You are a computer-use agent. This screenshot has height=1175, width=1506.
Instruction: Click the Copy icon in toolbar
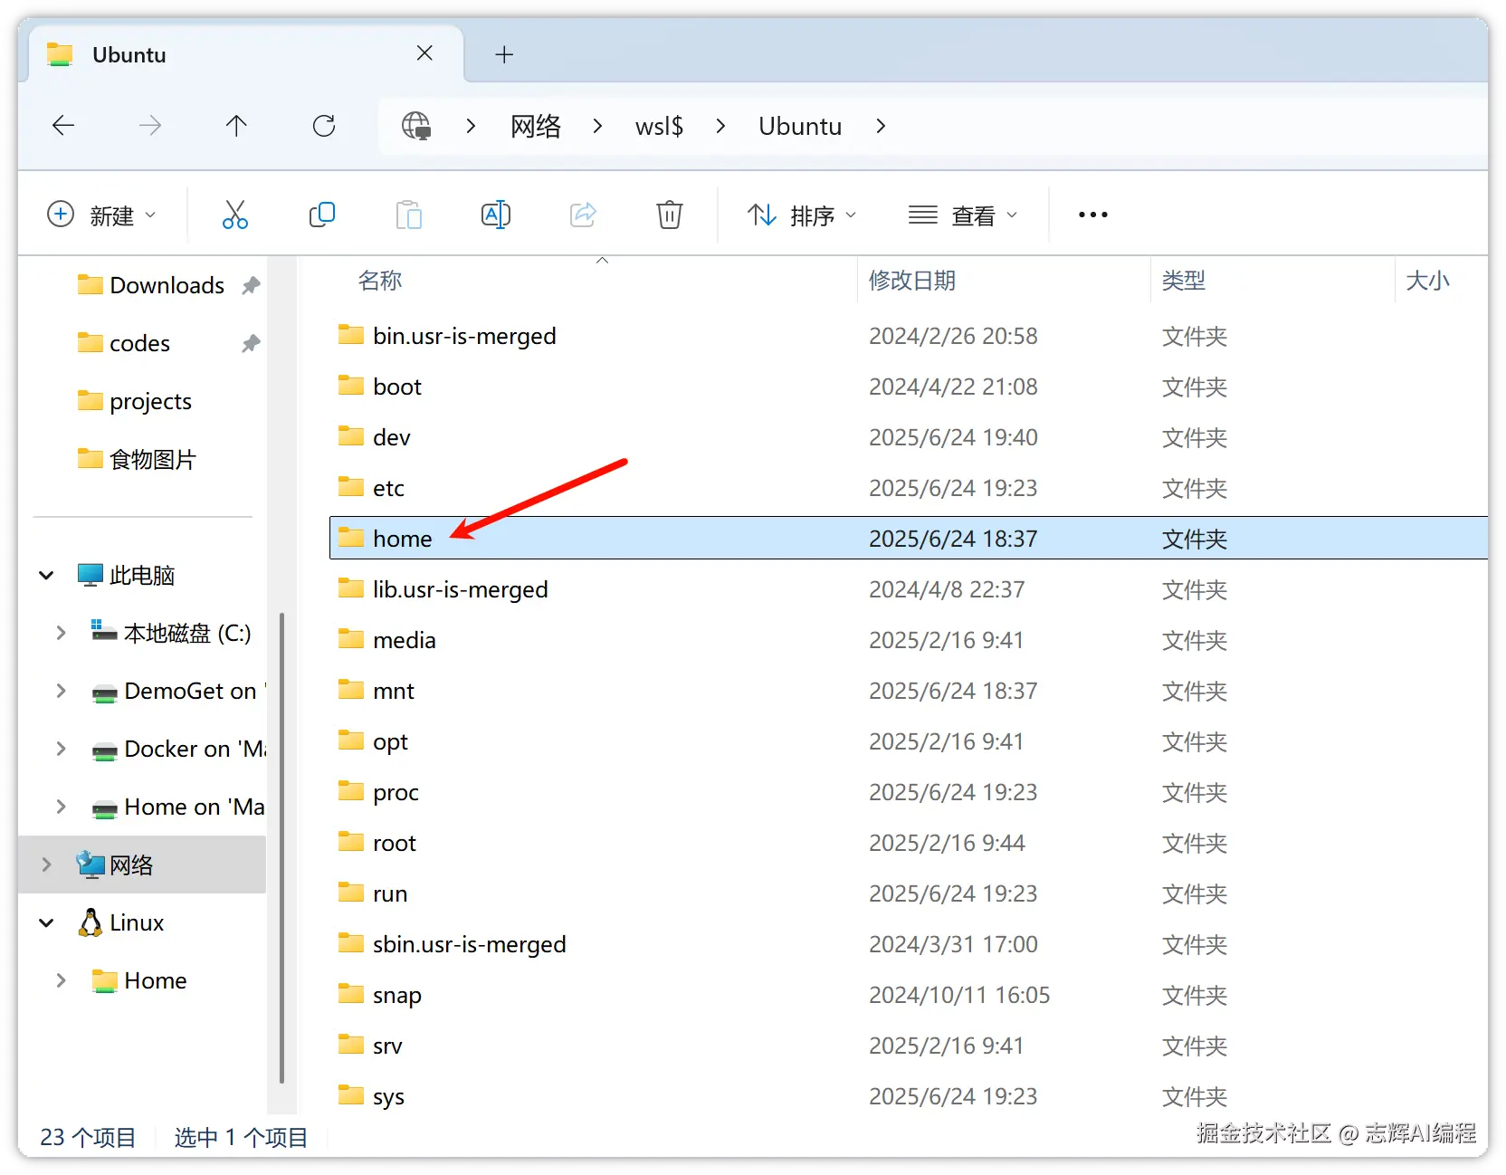click(x=321, y=215)
